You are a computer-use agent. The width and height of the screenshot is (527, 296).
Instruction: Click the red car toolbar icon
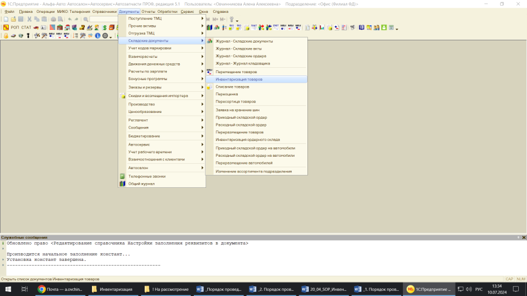pyautogui.click(x=36, y=27)
